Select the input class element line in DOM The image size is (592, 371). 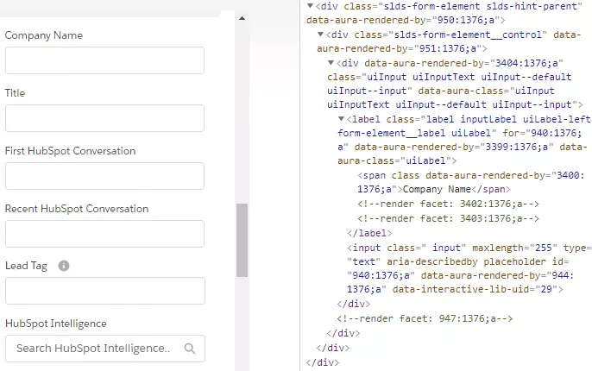469,268
